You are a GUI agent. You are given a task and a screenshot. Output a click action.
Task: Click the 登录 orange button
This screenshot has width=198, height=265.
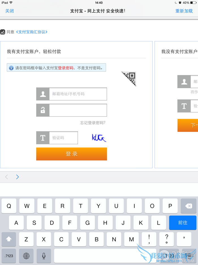[x=72, y=154]
